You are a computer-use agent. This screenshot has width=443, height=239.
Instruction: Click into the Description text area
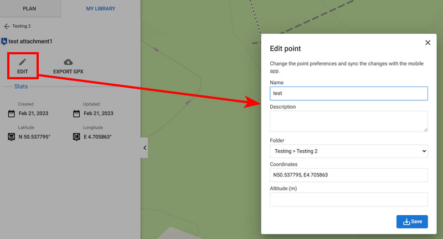coord(348,121)
